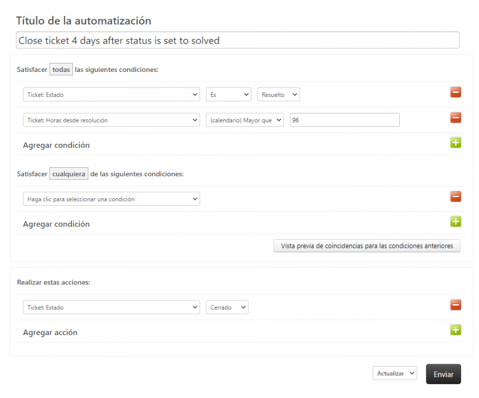
Task: Remove the Ticket: Estado Es Resuelto condition
Action: pyautogui.click(x=456, y=93)
